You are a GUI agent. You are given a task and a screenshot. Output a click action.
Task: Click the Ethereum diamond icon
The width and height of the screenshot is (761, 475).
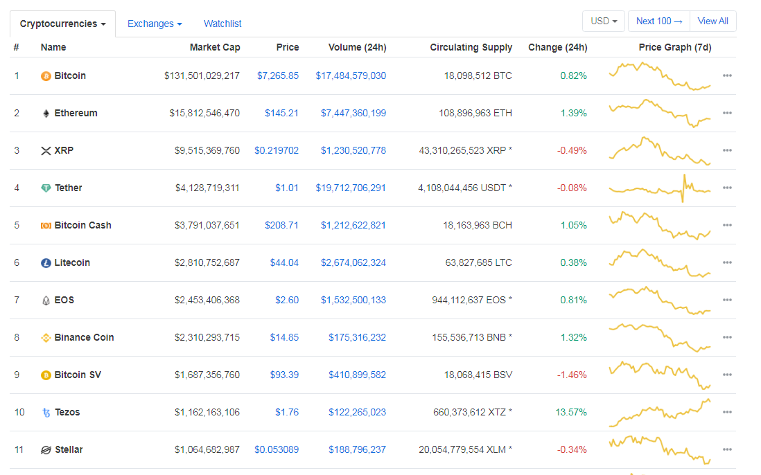point(46,114)
